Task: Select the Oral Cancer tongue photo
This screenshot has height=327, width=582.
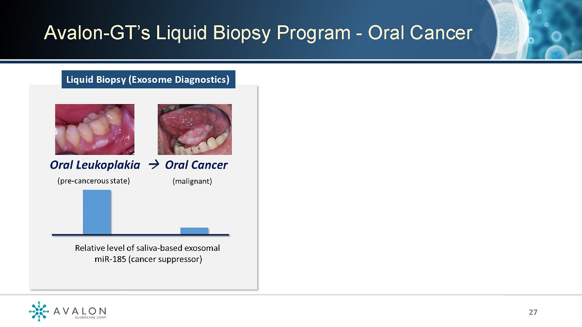Action: click(x=194, y=129)
